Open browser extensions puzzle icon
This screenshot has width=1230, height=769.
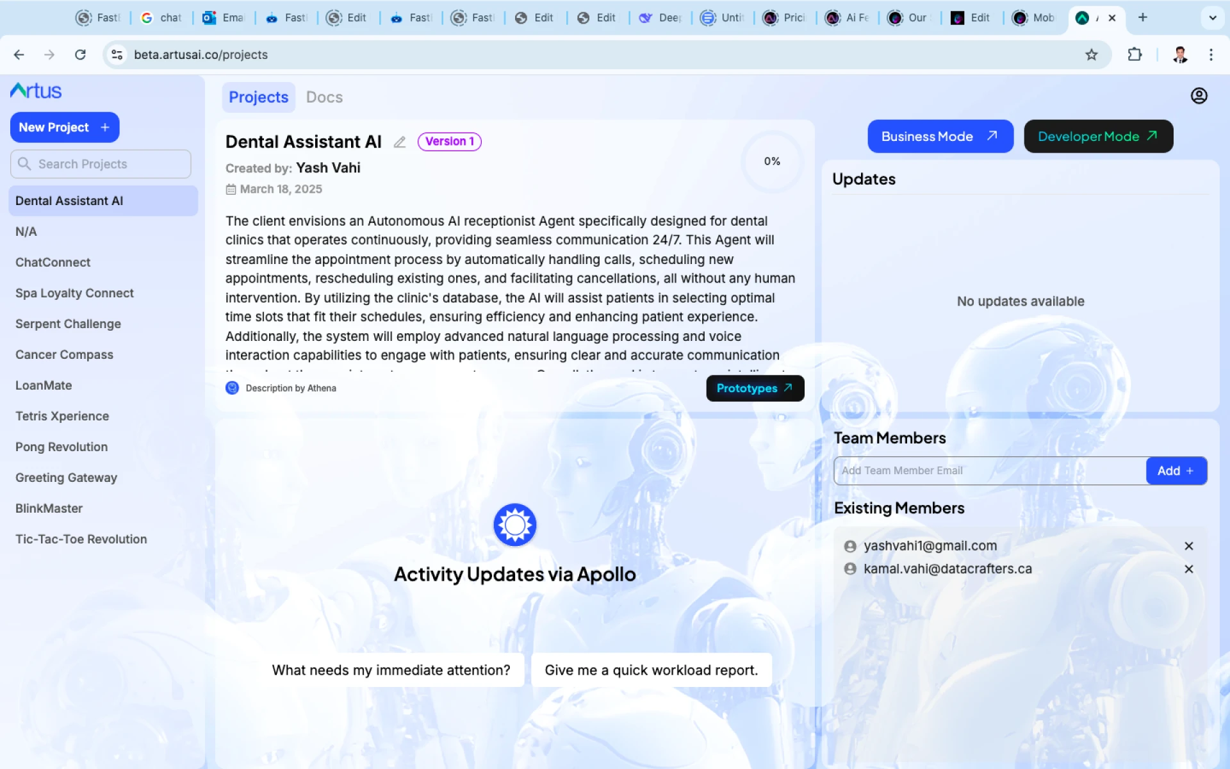tap(1135, 55)
